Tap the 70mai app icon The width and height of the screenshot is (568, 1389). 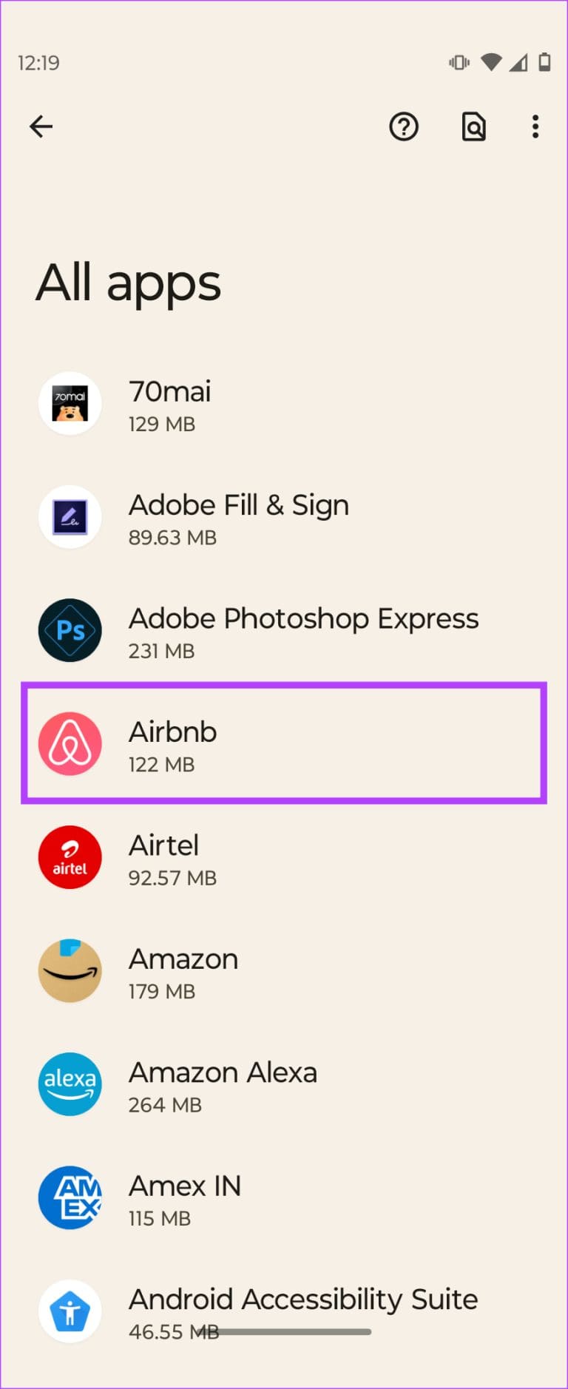coord(70,404)
